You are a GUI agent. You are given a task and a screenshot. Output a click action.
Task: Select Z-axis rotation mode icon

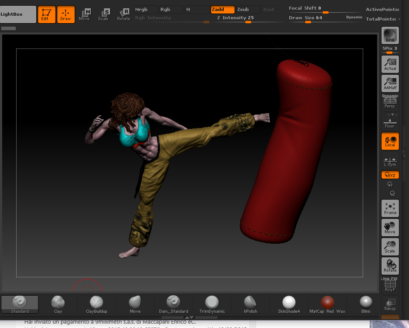pos(392,193)
